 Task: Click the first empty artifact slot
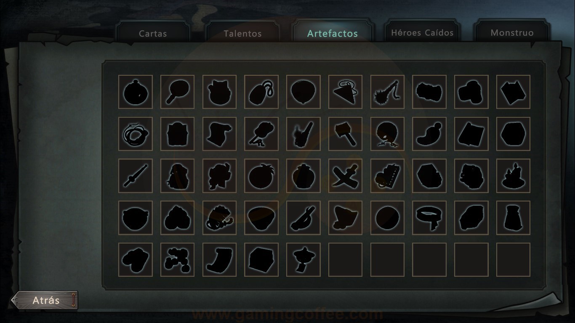tap(346, 259)
